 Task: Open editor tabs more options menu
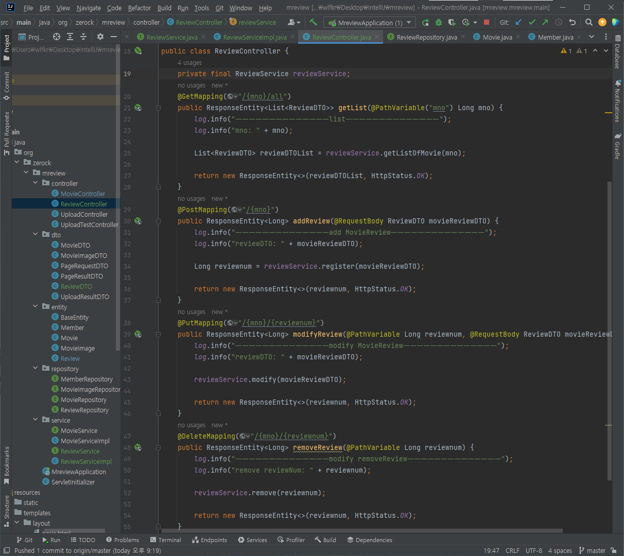point(606,37)
